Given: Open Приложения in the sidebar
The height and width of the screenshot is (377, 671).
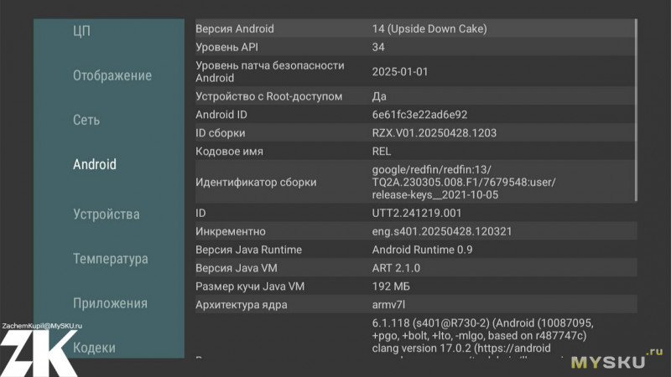Looking at the screenshot, I should tap(110, 303).
